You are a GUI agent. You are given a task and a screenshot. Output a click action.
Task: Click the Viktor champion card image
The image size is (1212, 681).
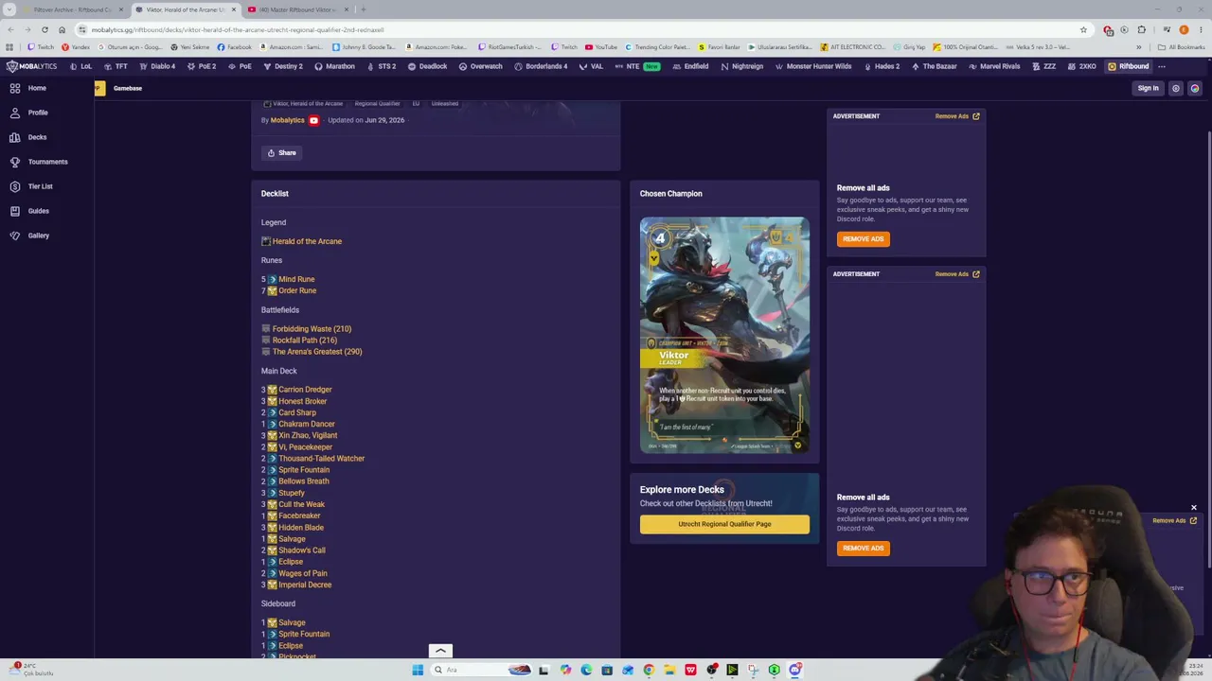tap(724, 335)
